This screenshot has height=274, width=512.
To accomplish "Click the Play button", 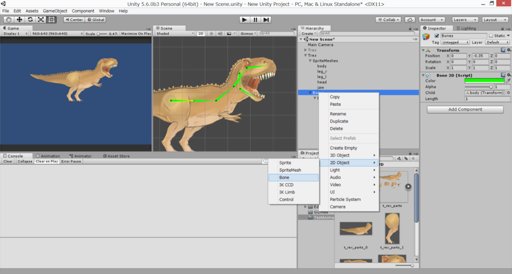I will coord(244,19).
